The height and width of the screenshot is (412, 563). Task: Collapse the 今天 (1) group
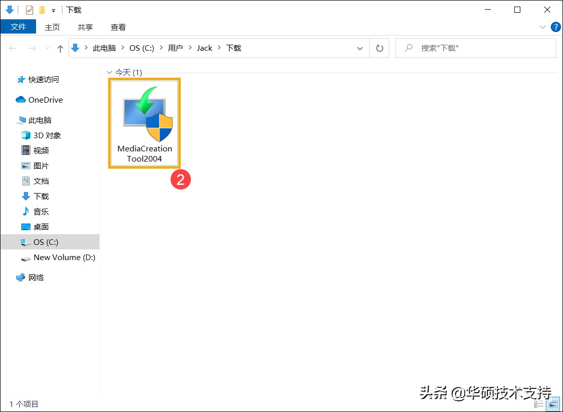[109, 72]
